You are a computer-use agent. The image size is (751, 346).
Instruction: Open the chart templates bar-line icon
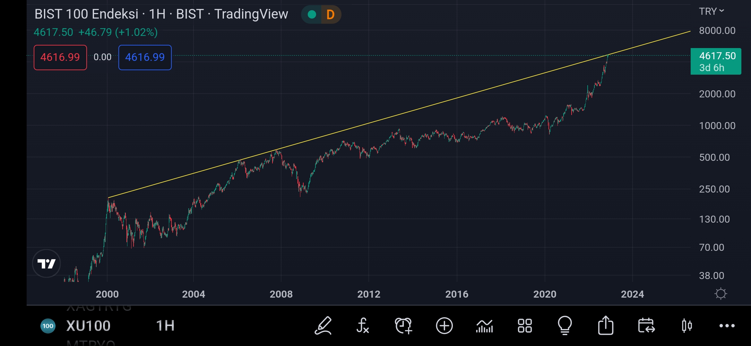pyautogui.click(x=484, y=326)
